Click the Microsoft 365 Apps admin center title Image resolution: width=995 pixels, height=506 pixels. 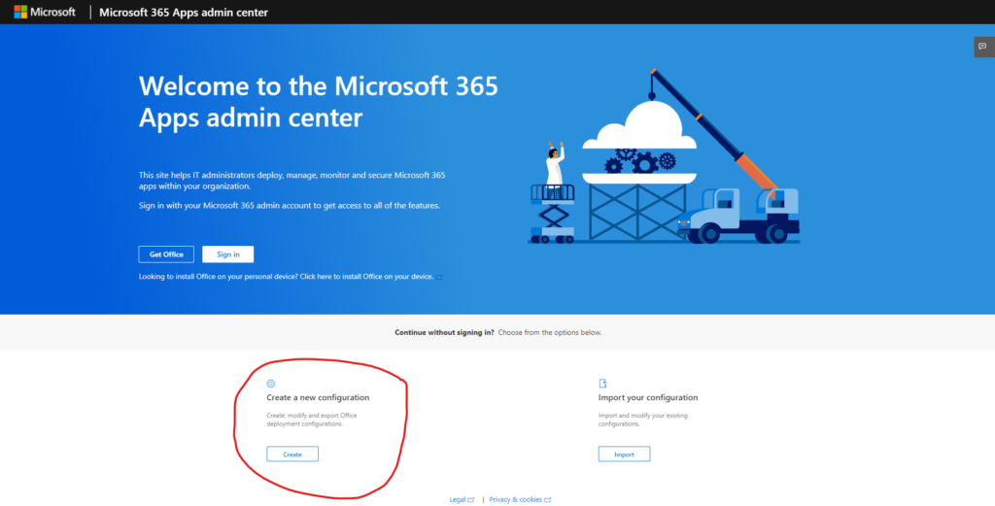coord(184,12)
